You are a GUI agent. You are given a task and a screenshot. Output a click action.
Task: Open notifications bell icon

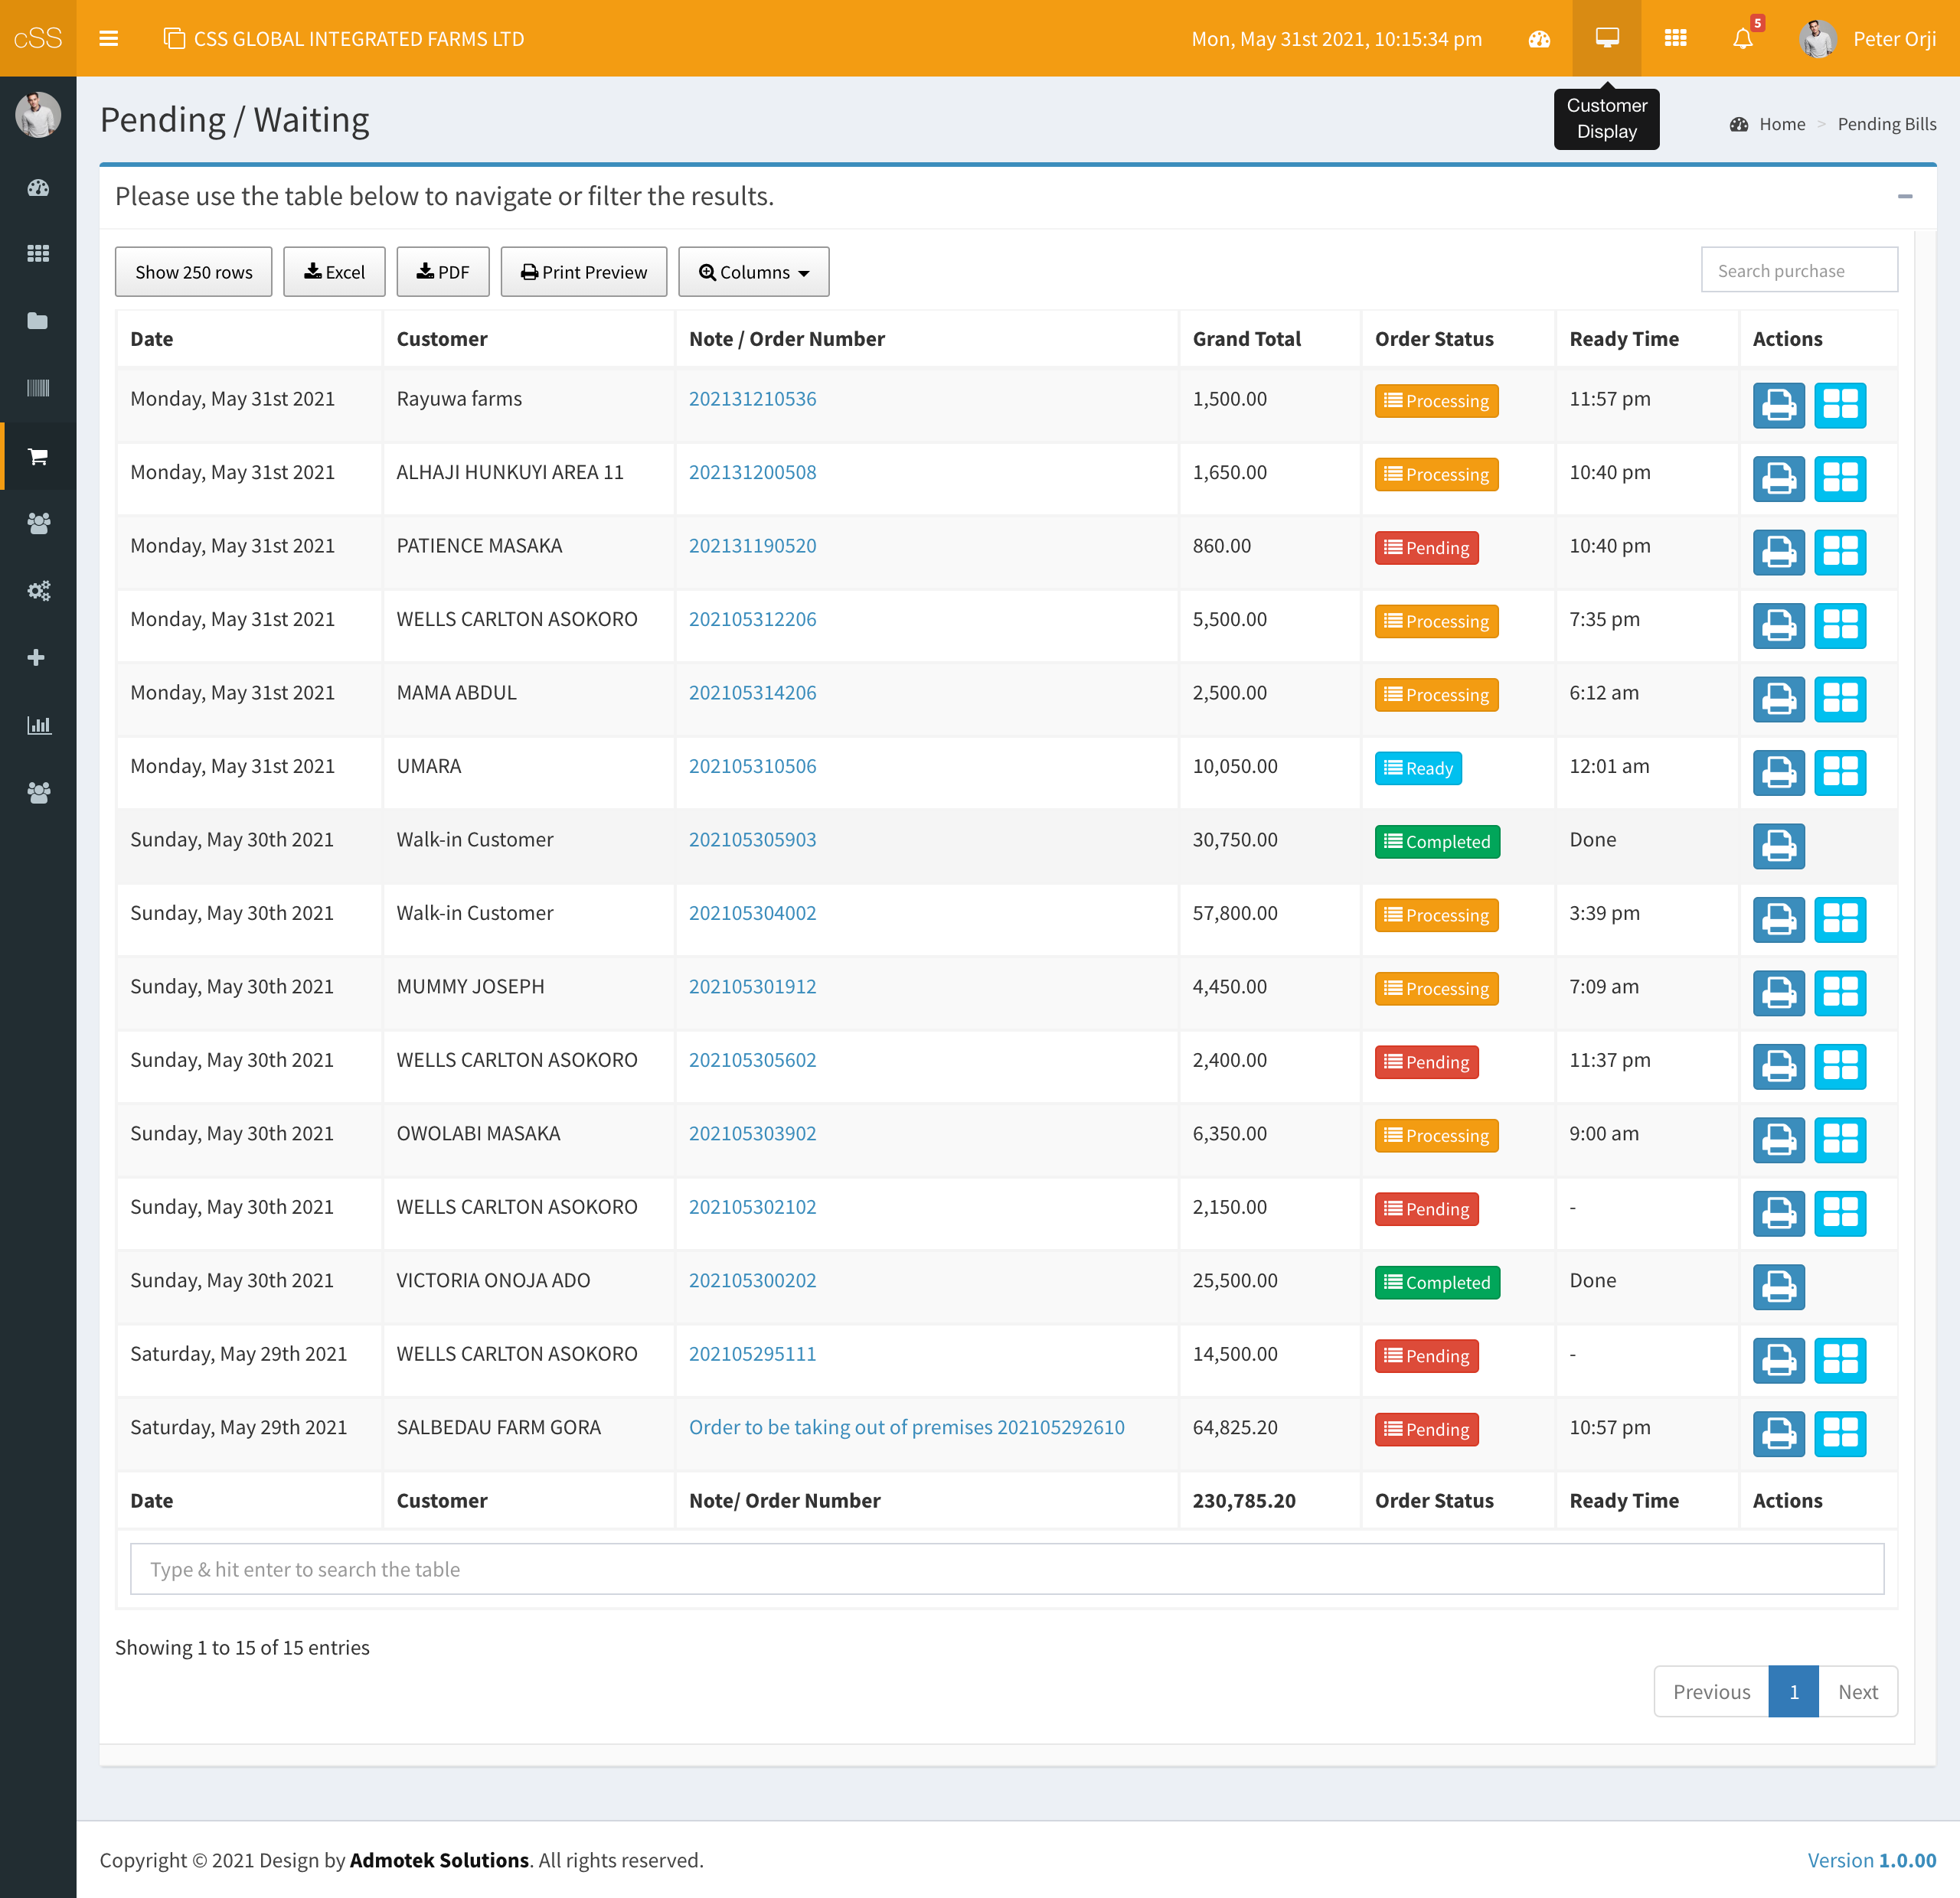point(1743,38)
